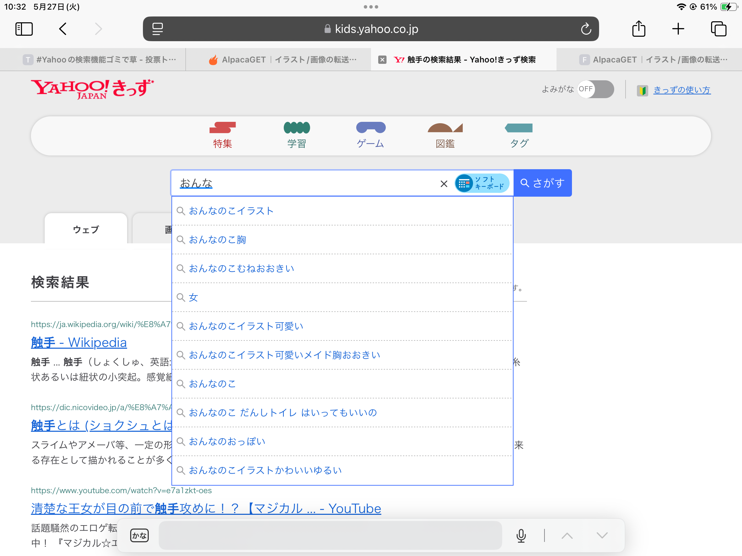The image size is (742, 556).
Task: Open the 学習 category
Action: [x=297, y=135]
